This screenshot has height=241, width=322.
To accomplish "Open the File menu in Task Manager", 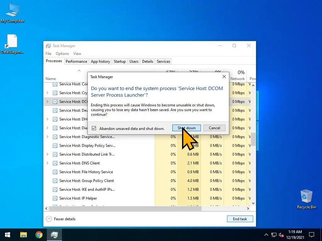I will click(x=48, y=53).
